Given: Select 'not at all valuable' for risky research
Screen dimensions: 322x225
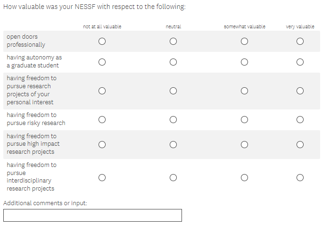Looking at the screenshot, I should (102, 119).
